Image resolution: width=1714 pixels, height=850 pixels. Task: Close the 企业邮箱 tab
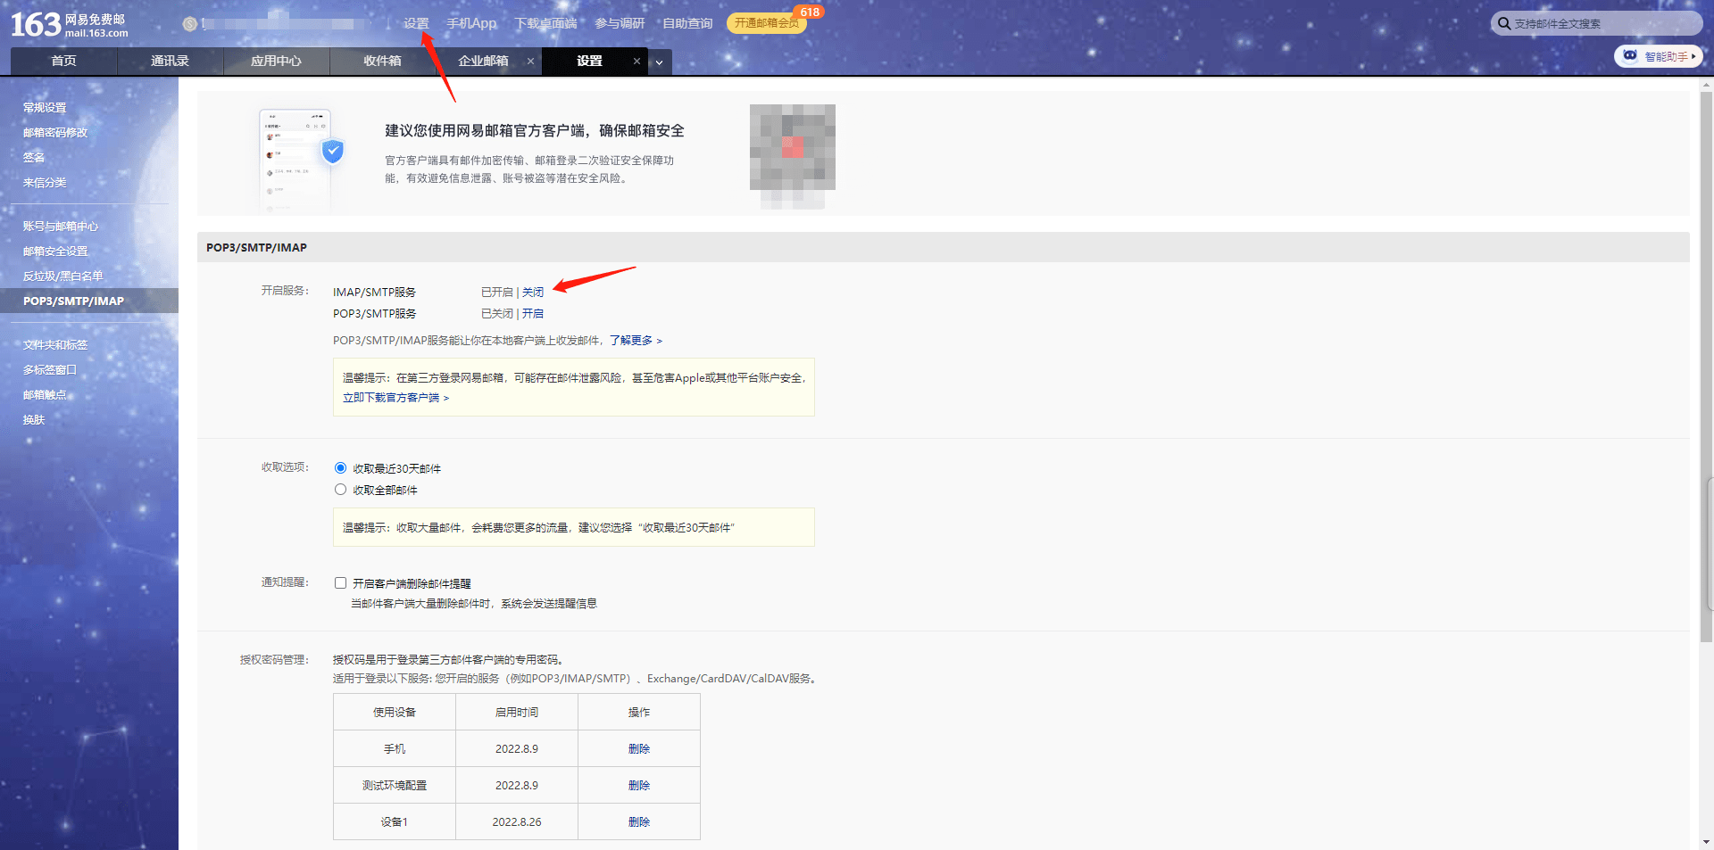(x=530, y=62)
